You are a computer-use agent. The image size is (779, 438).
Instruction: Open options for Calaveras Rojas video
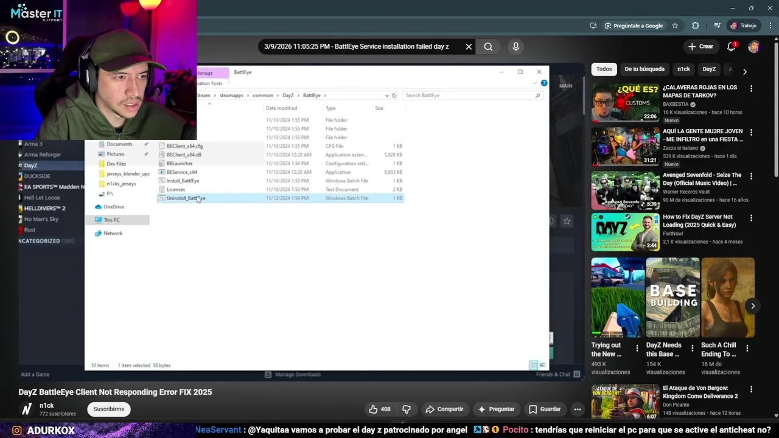[x=751, y=89]
